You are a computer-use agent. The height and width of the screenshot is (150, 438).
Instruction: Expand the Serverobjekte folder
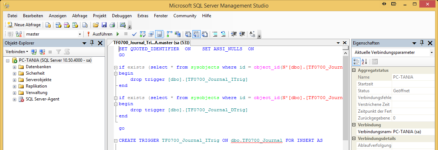coord(14,80)
